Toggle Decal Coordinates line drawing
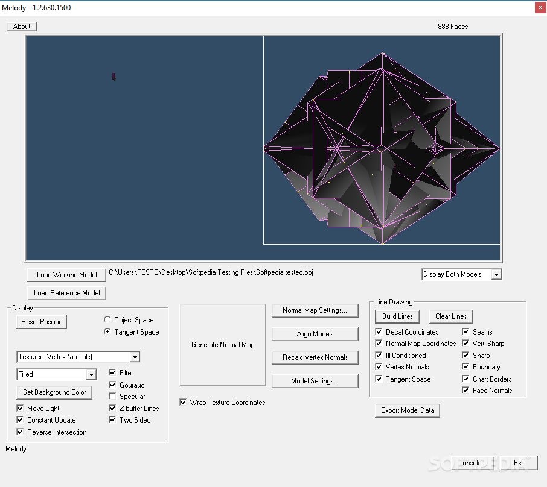Screen dimensions: 547x487 coord(379,331)
